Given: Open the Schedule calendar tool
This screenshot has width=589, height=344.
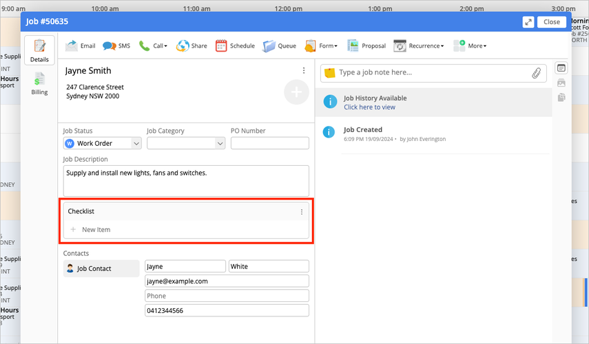Looking at the screenshot, I should tap(235, 46).
